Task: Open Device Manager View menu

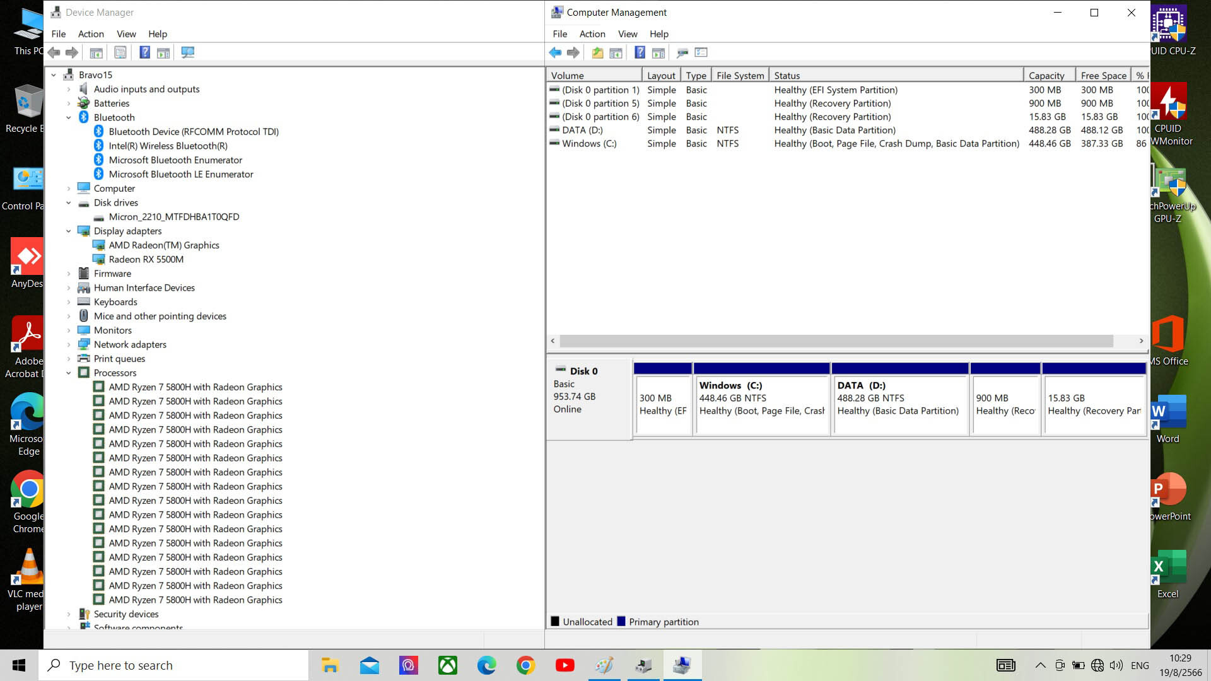Action: [126, 34]
